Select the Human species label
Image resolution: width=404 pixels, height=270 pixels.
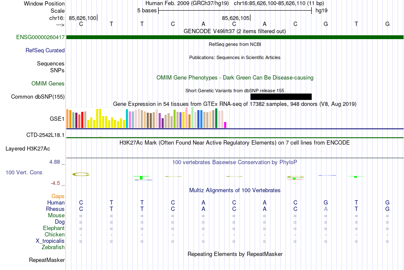56,202
